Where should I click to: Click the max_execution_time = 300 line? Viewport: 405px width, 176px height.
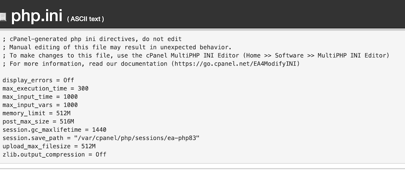pos(46,88)
